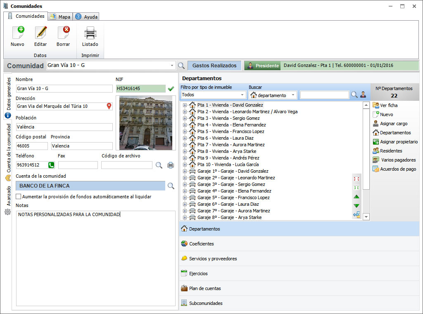423x314 pixels.
Task: Click the Presidente button
Action: click(x=262, y=66)
